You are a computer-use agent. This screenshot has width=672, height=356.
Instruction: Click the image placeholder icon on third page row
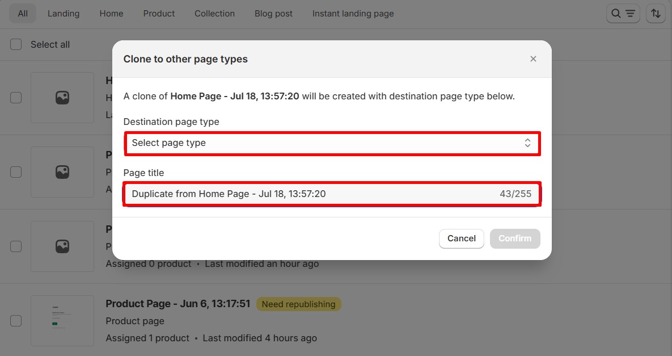(x=62, y=246)
